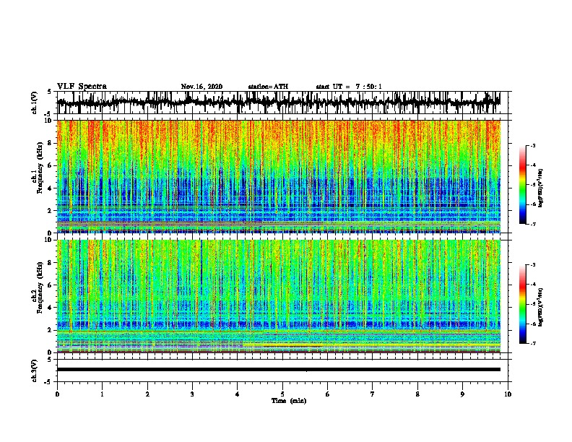Click time axis tick label "9"
This screenshot has width=572, height=442.
(x=462, y=394)
